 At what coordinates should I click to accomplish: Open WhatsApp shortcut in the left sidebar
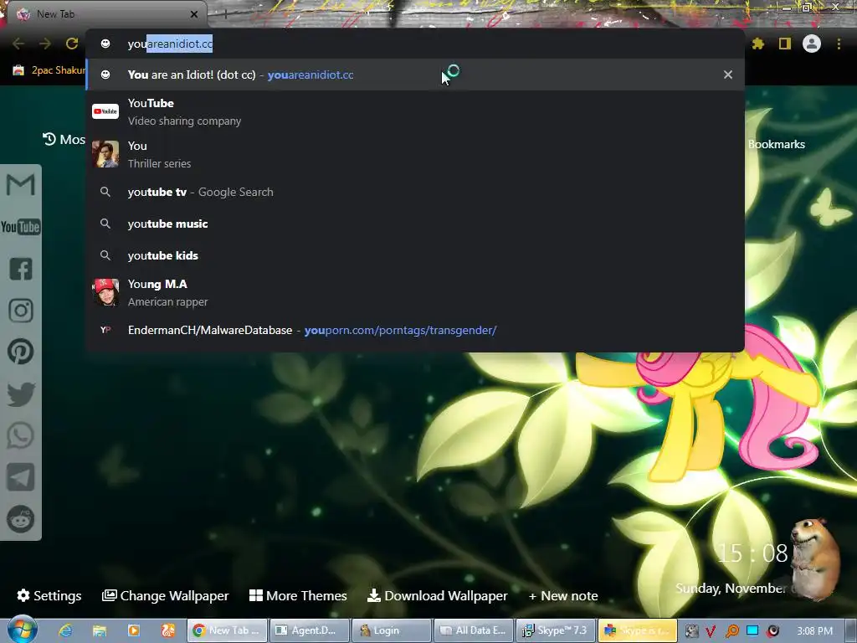point(21,435)
